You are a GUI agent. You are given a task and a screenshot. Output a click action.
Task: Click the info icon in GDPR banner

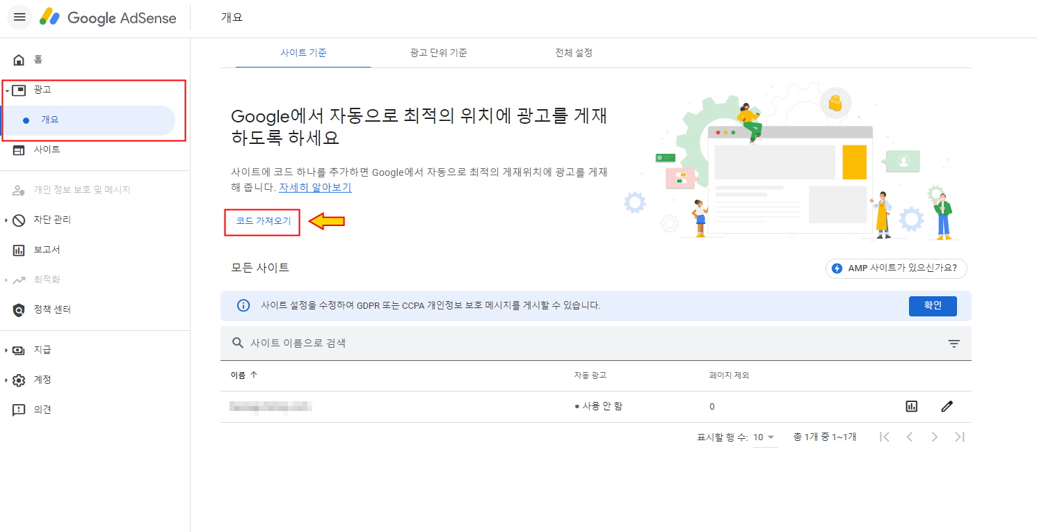[243, 305]
